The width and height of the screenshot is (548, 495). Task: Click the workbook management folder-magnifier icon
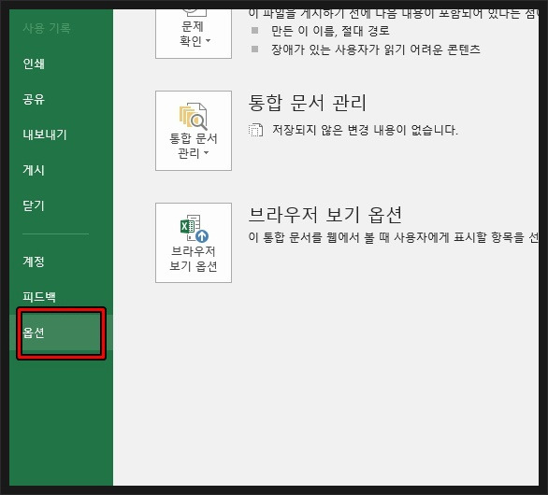[x=194, y=116]
